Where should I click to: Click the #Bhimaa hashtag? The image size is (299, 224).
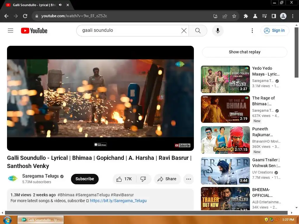click(66, 195)
